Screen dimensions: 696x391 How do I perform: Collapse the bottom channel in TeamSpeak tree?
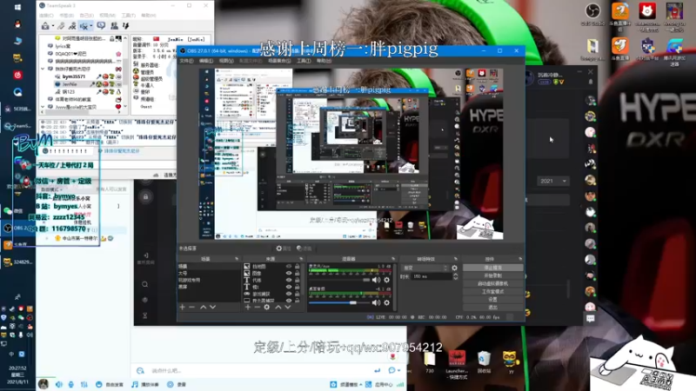43,107
